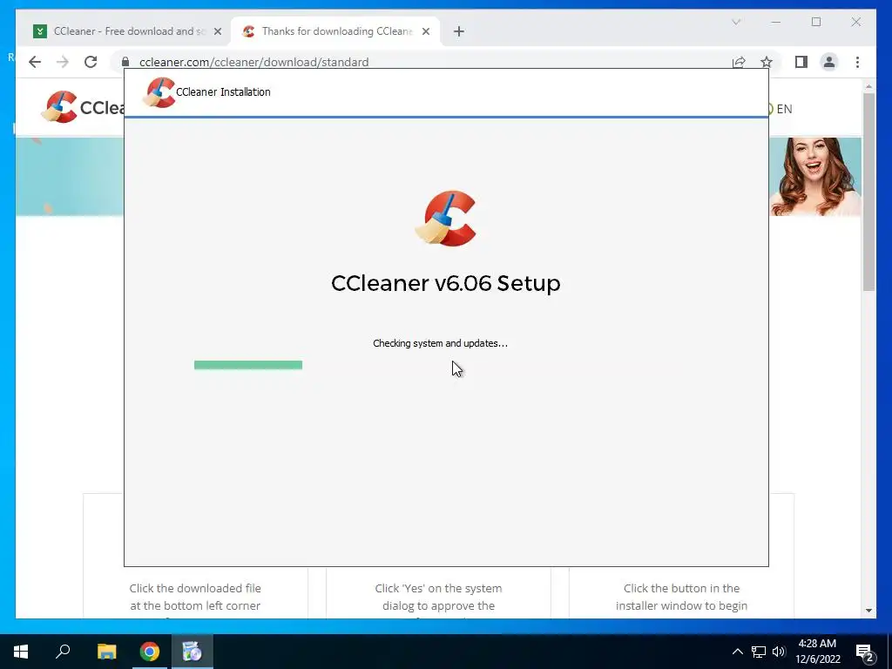892x669 pixels.
Task: Open notification center with 2 alerts
Action: [x=865, y=652]
